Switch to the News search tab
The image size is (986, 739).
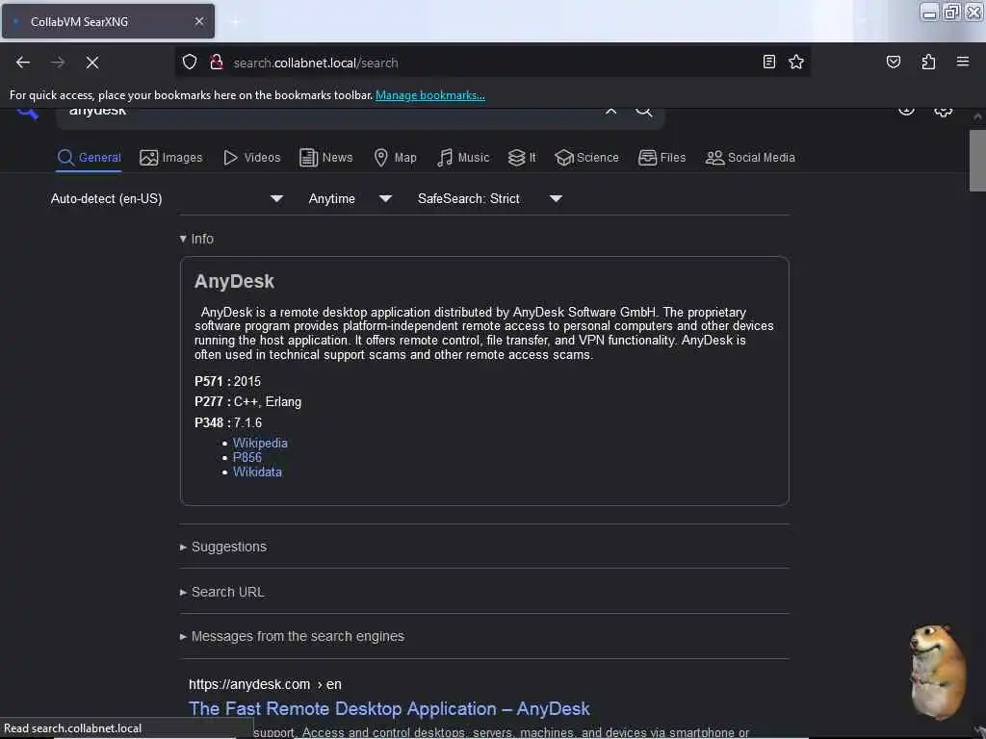(x=325, y=158)
